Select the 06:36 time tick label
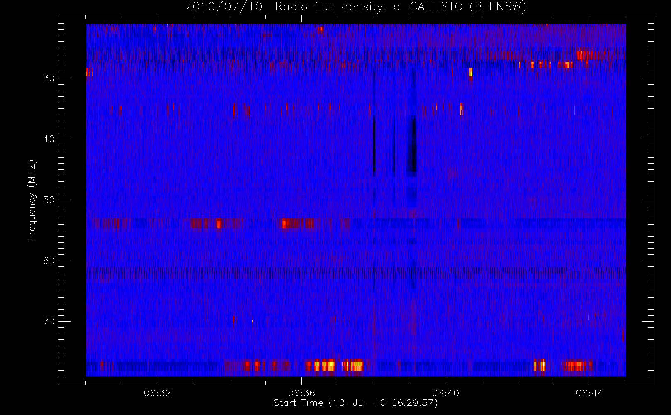Viewport: 671px width, 415px height. click(x=301, y=393)
